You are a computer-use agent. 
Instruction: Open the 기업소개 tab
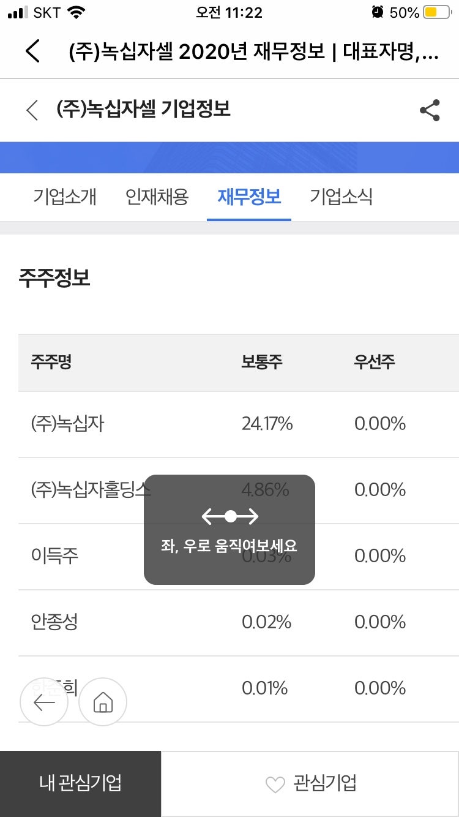pos(65,197)
